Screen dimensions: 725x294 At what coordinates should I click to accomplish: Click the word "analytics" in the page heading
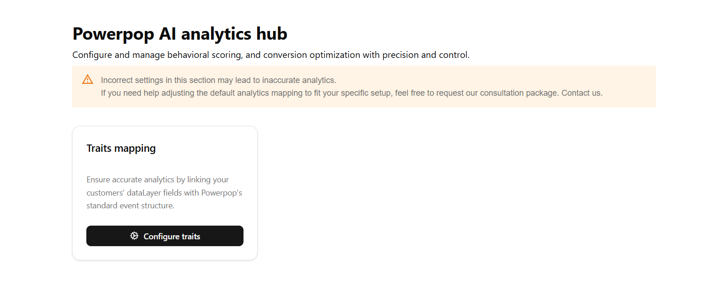216,34
